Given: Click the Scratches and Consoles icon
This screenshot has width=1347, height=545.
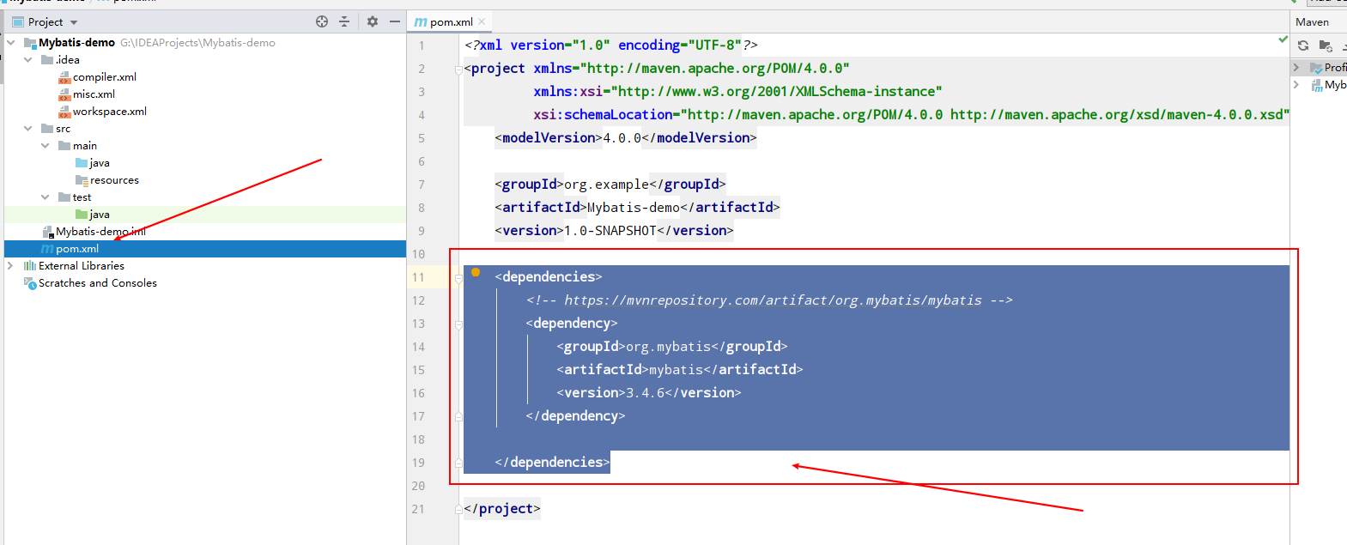Looking at the screenshot, I should [30, 283].
